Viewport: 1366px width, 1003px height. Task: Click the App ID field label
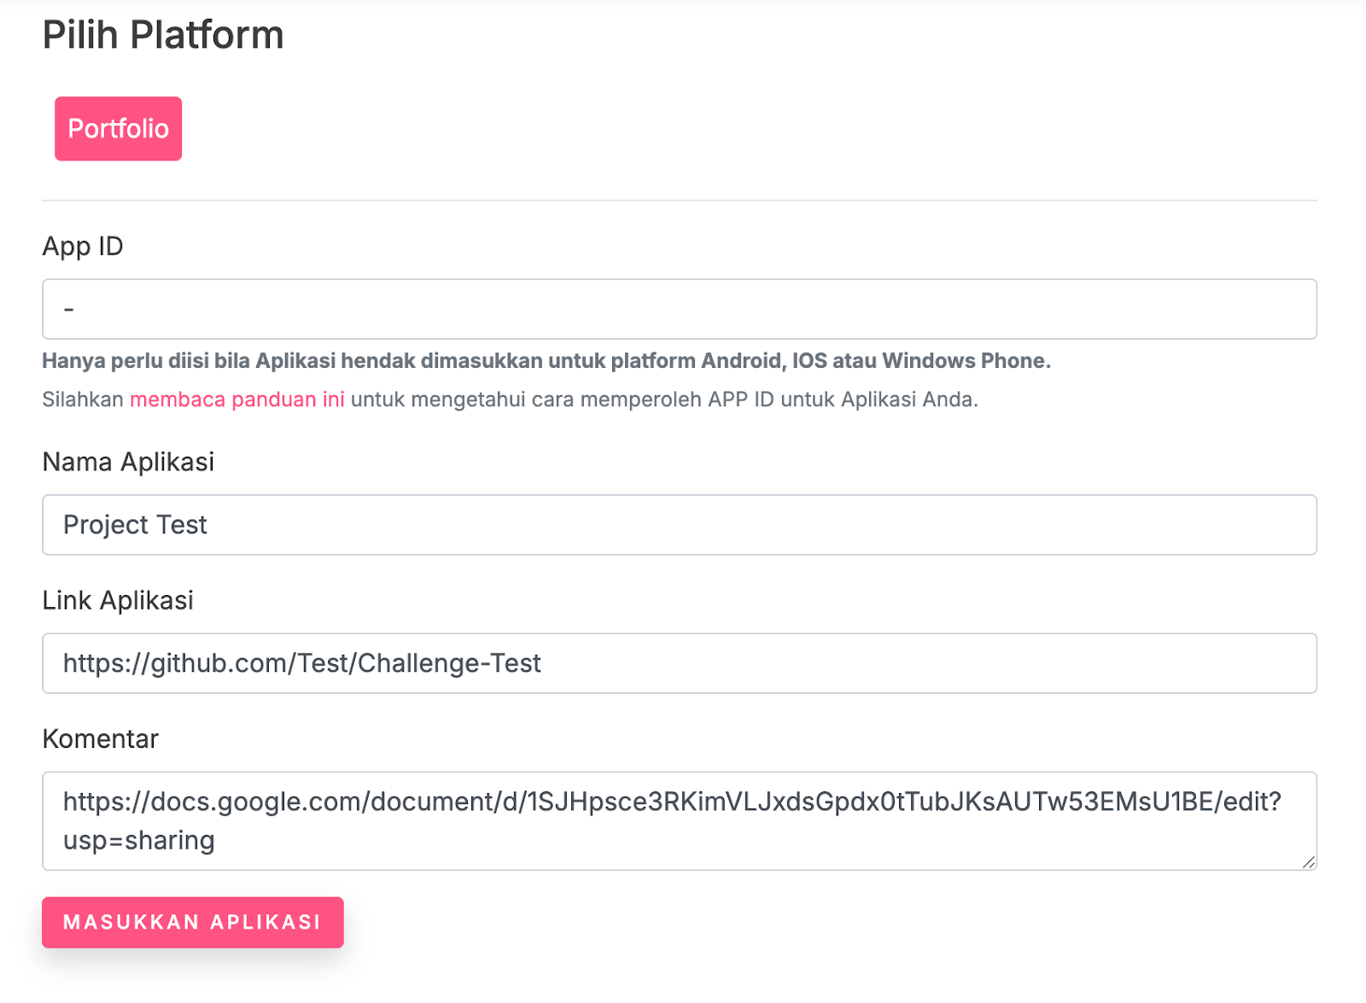83,247
